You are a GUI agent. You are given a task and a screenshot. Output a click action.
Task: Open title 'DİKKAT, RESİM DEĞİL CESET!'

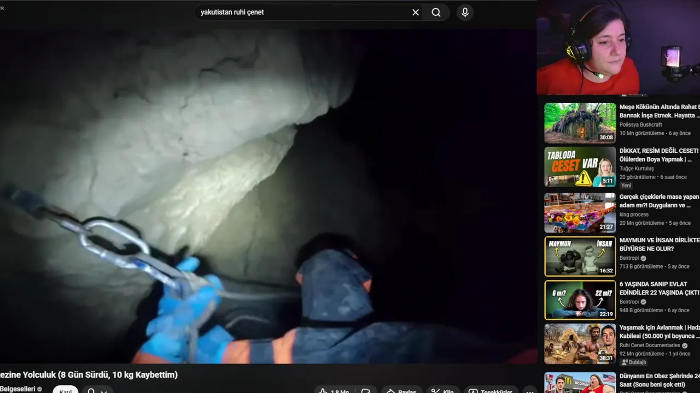pos(660,155)
